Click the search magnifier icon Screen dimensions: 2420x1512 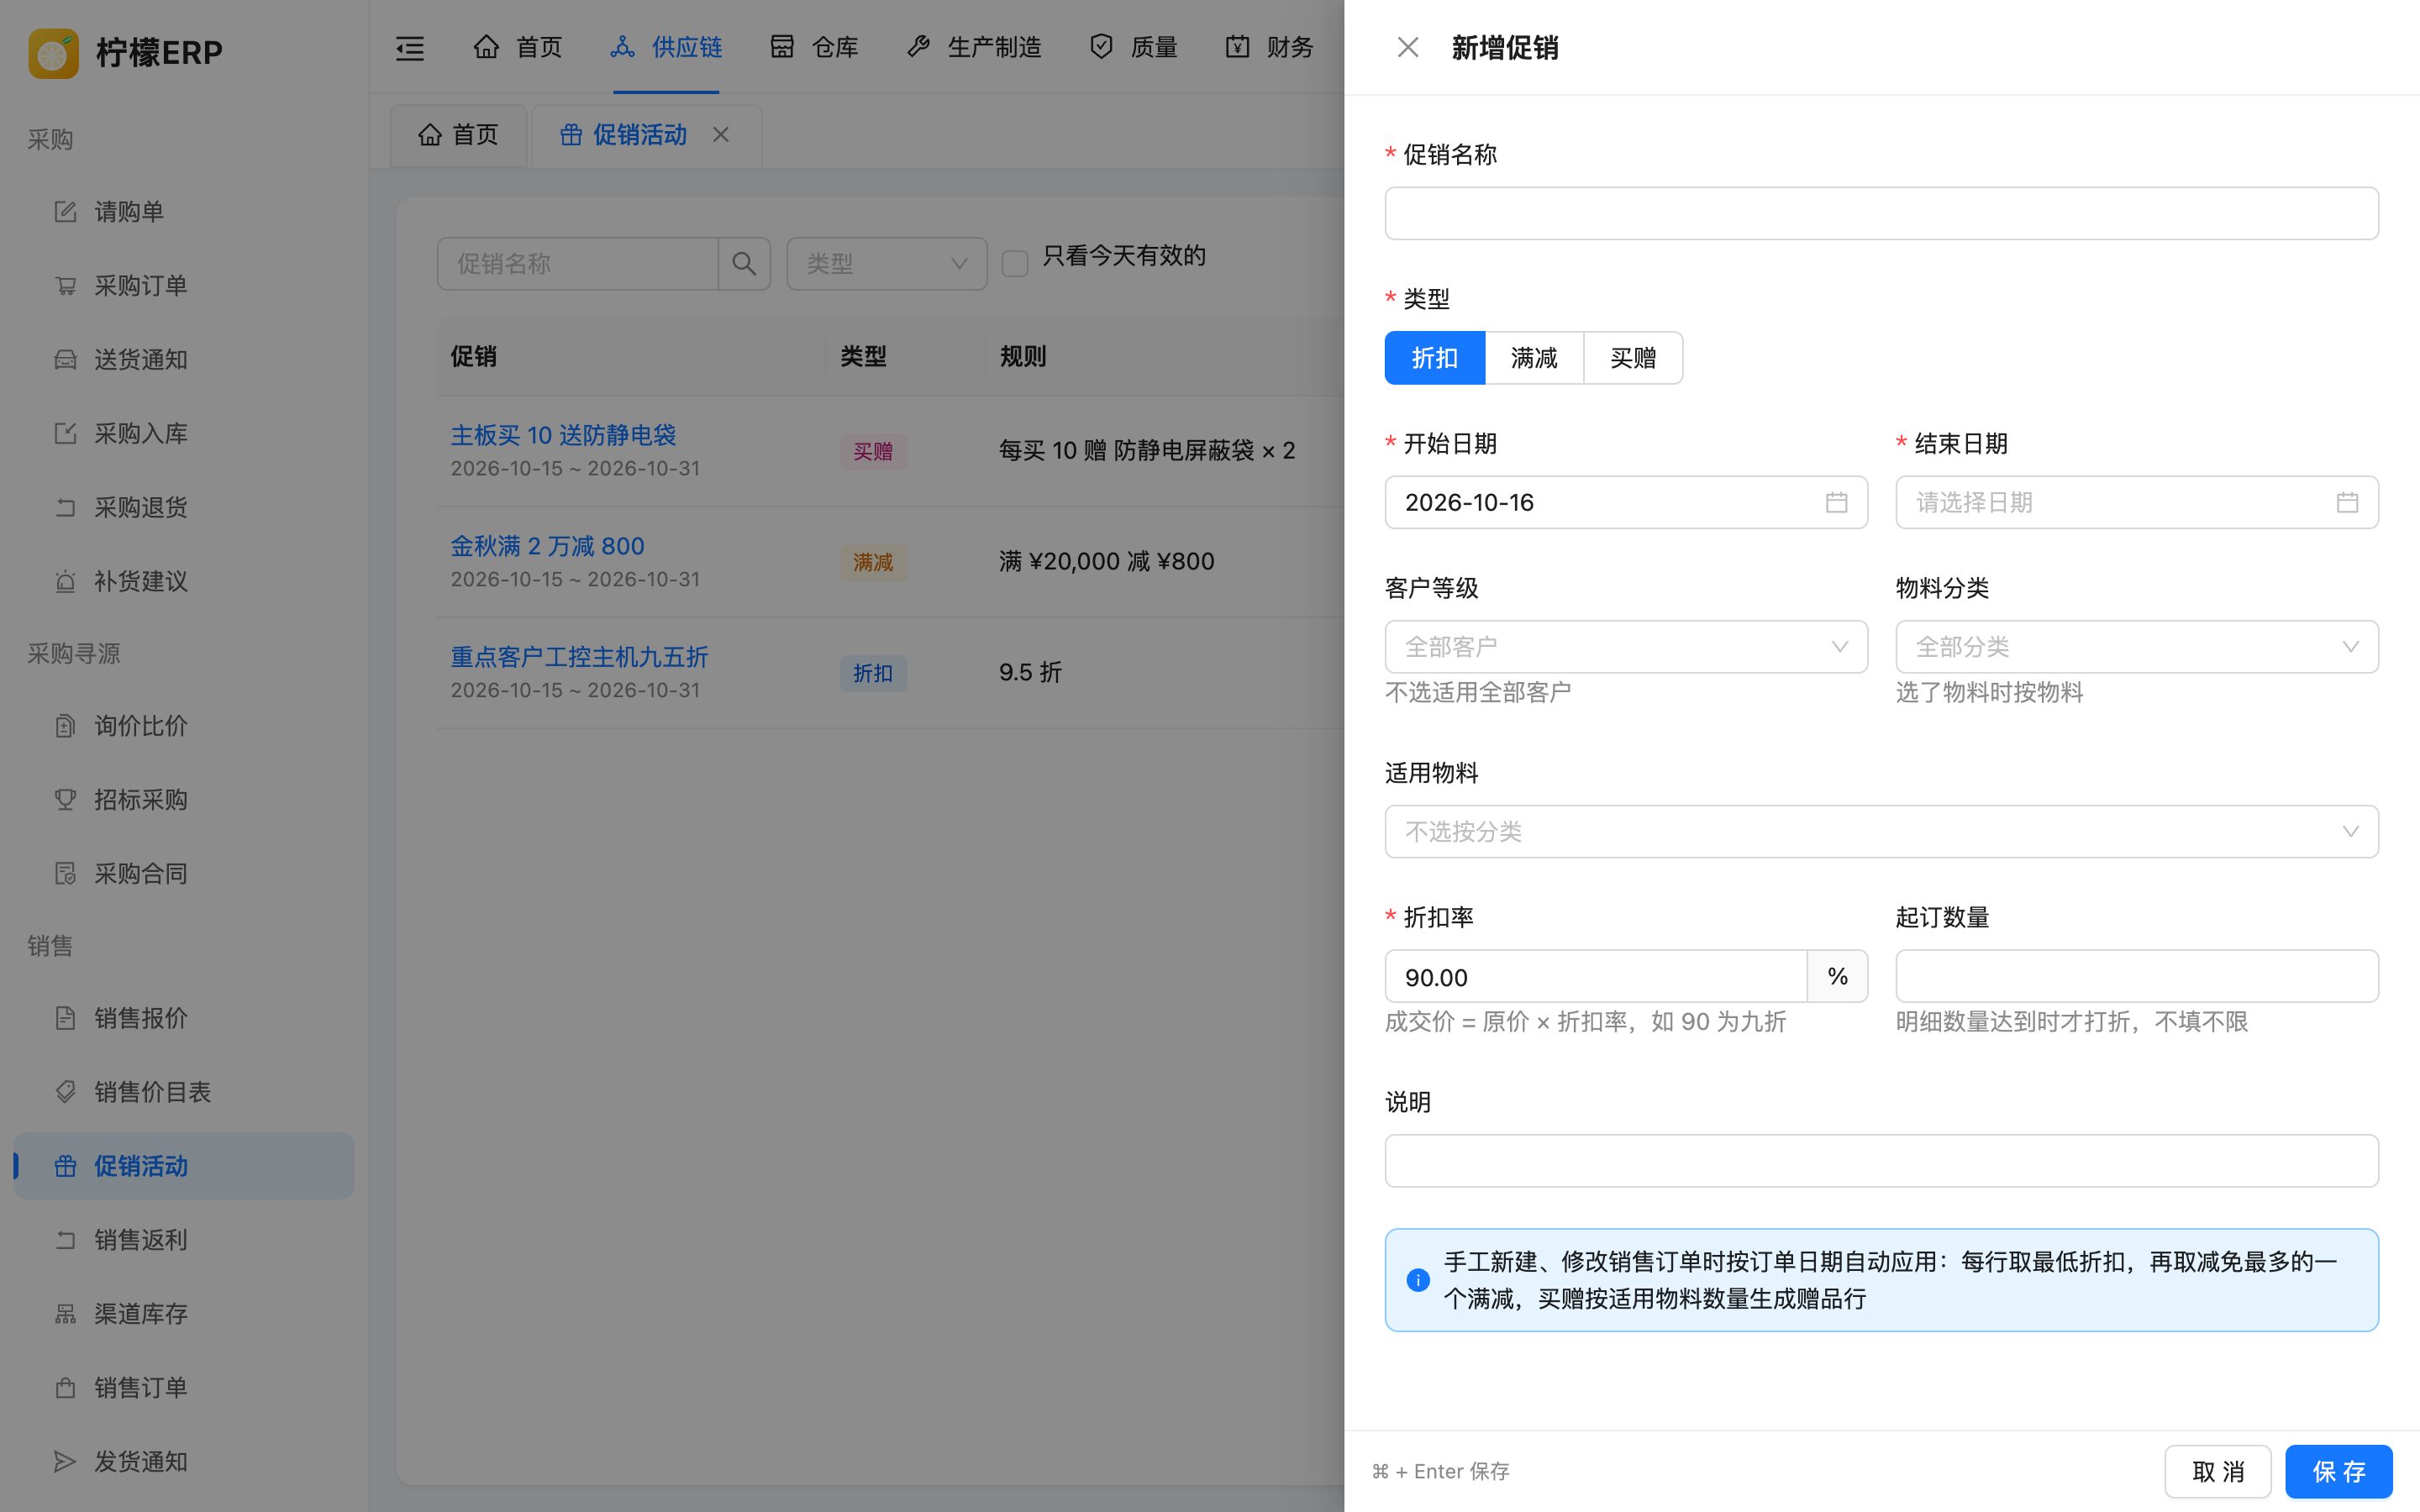[744, 264]
